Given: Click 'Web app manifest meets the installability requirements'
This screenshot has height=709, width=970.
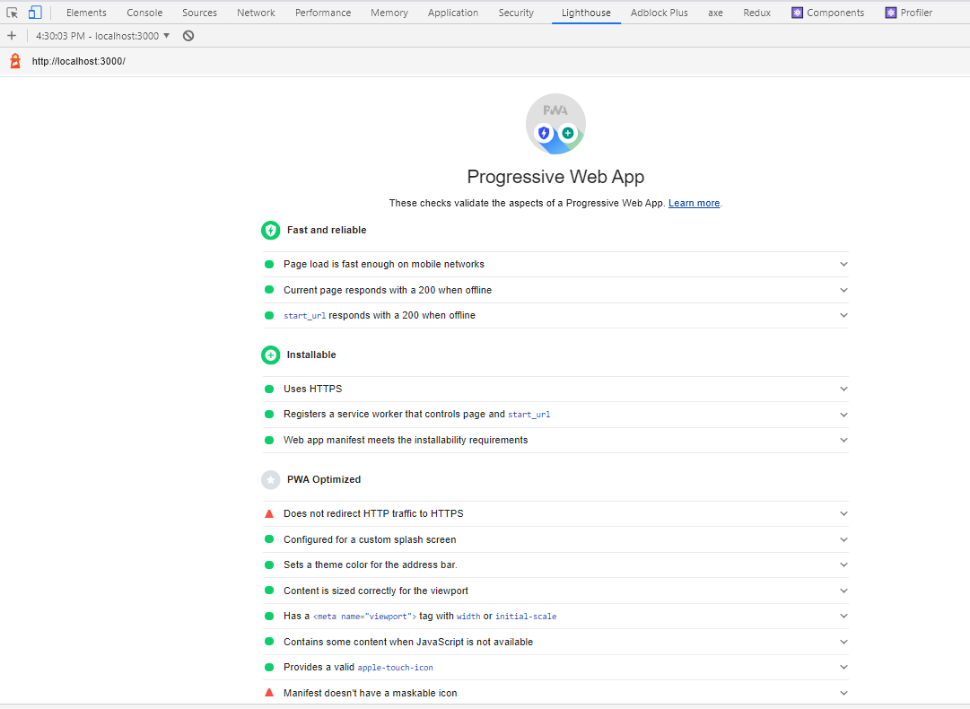Looking at the screenshot, I should click(406, 441).
